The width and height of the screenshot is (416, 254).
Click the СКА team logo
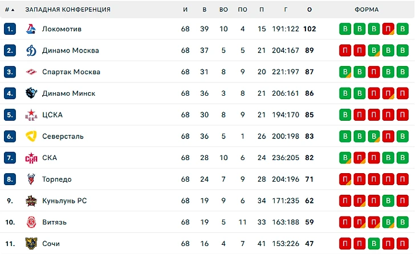click(31, 158)
